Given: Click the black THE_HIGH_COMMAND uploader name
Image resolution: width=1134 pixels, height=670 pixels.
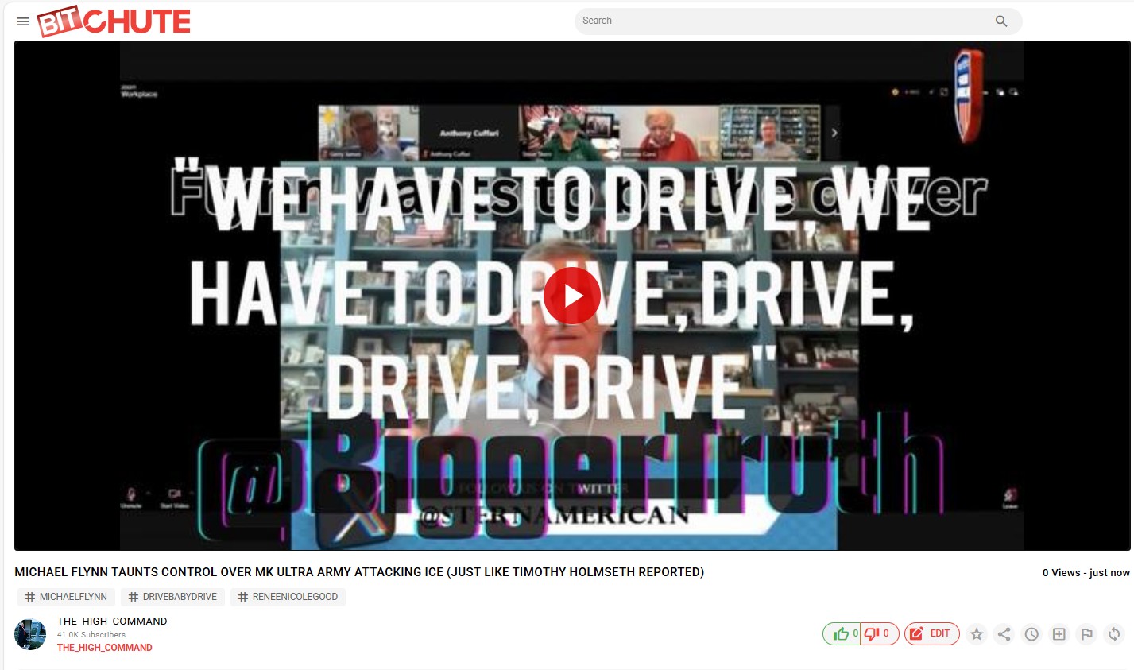Looking at the screenshot, I should (x=112, y=622).
